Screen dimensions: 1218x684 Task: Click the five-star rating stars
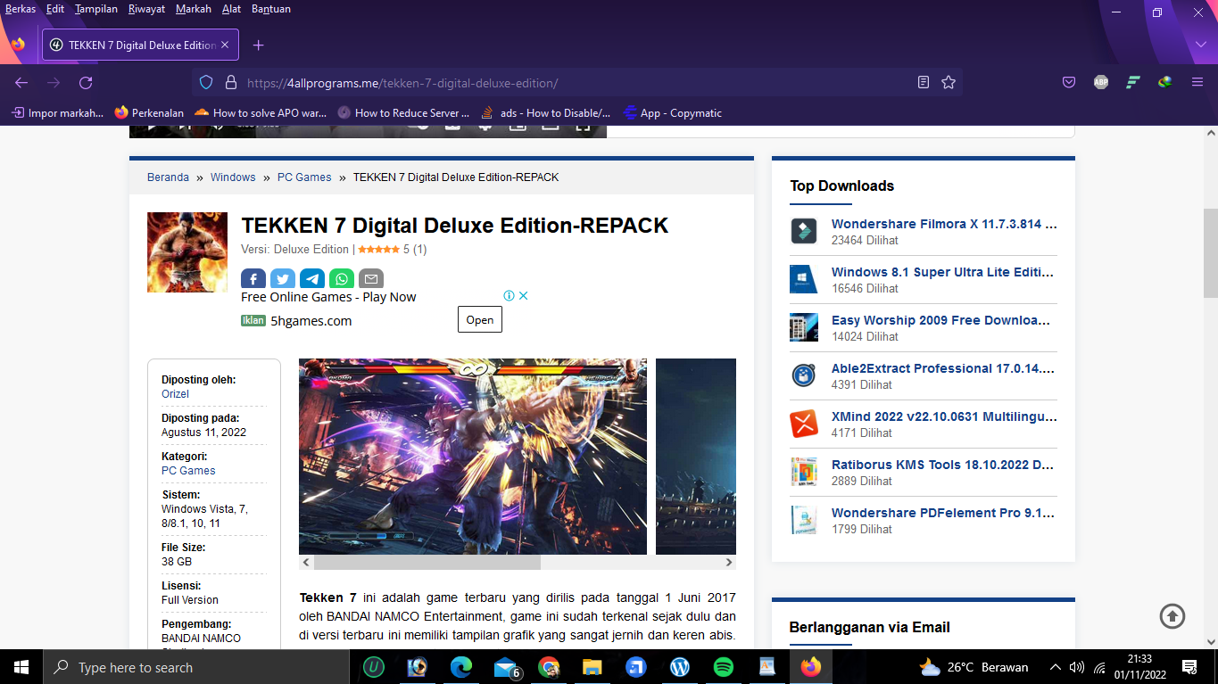(378, 250)
